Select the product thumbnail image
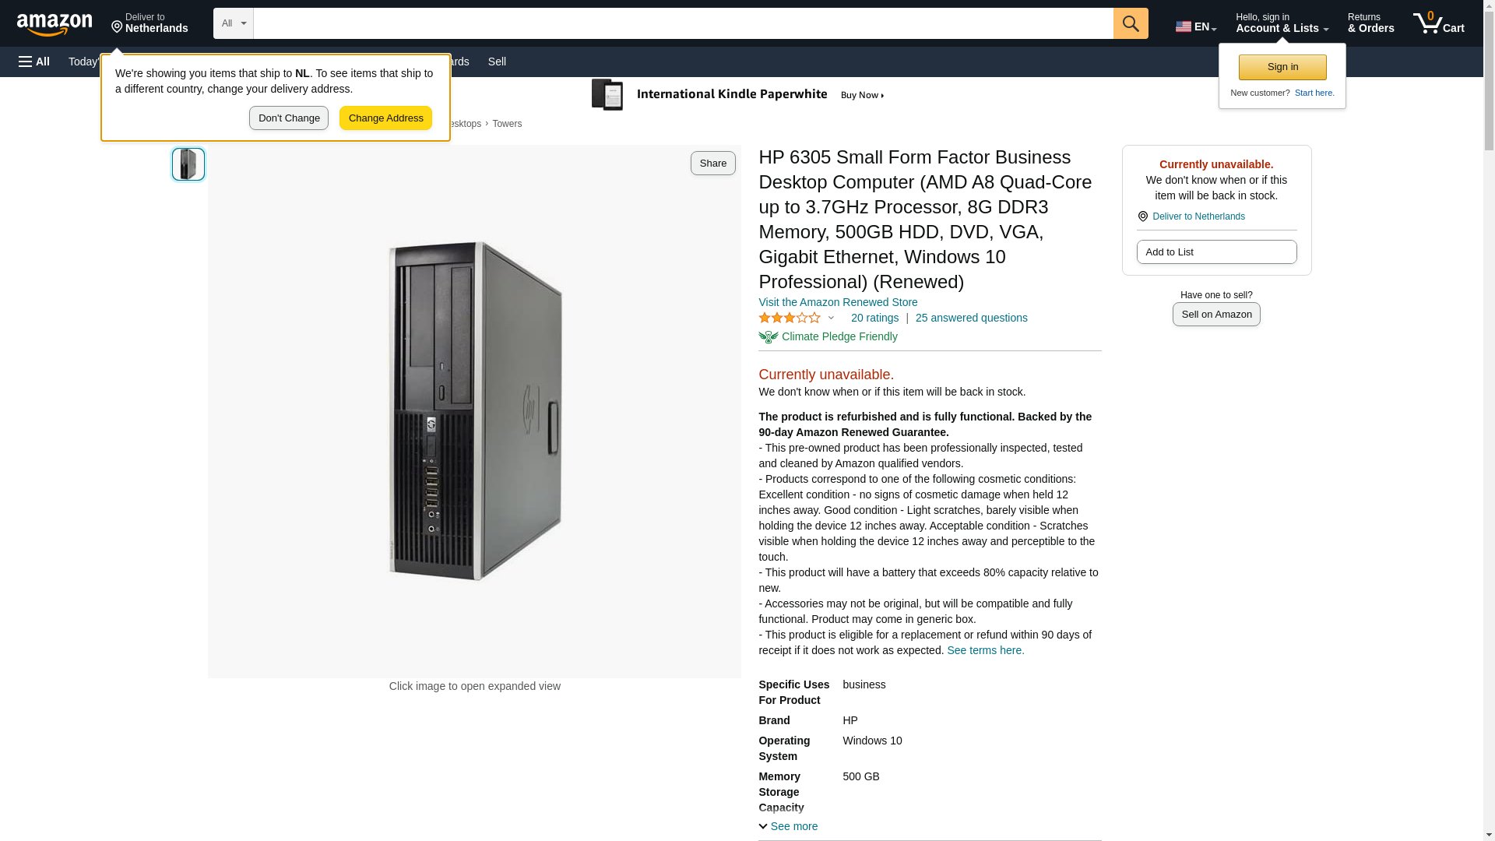1495x841 pixels. (x=188, y=164)
